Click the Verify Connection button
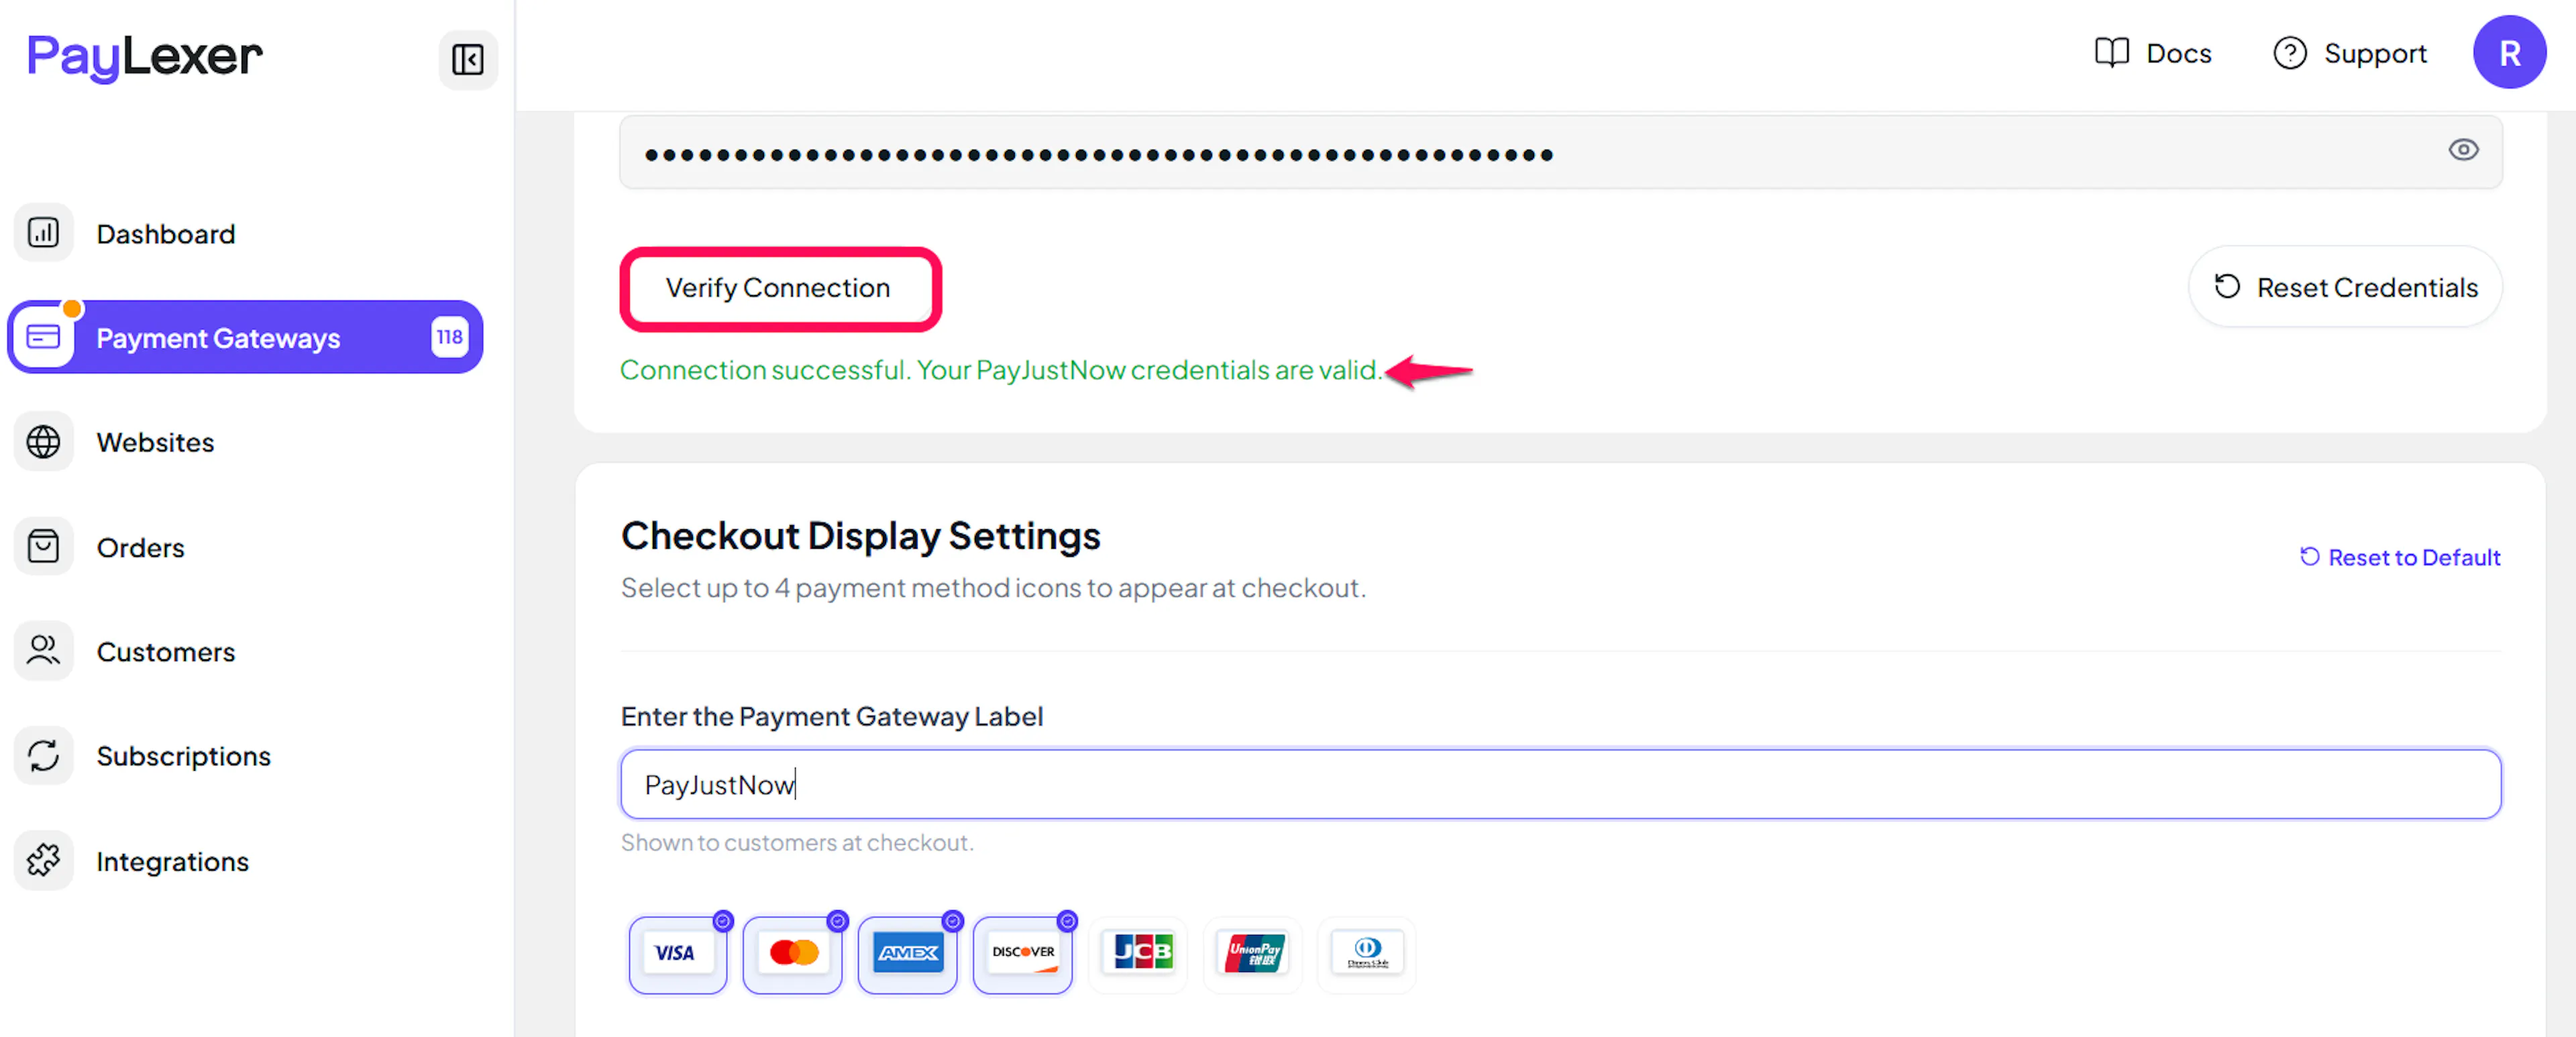 point(779,288)
